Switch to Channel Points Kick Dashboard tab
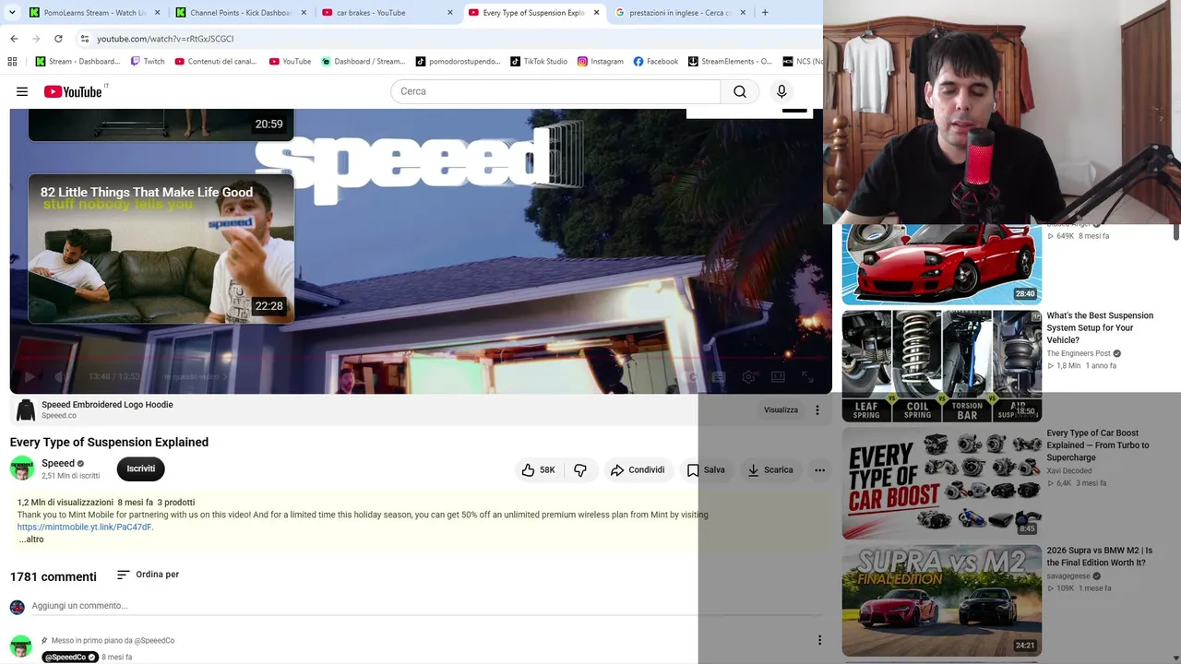This screenshot has height=664, width=1181. pos(240,13)
